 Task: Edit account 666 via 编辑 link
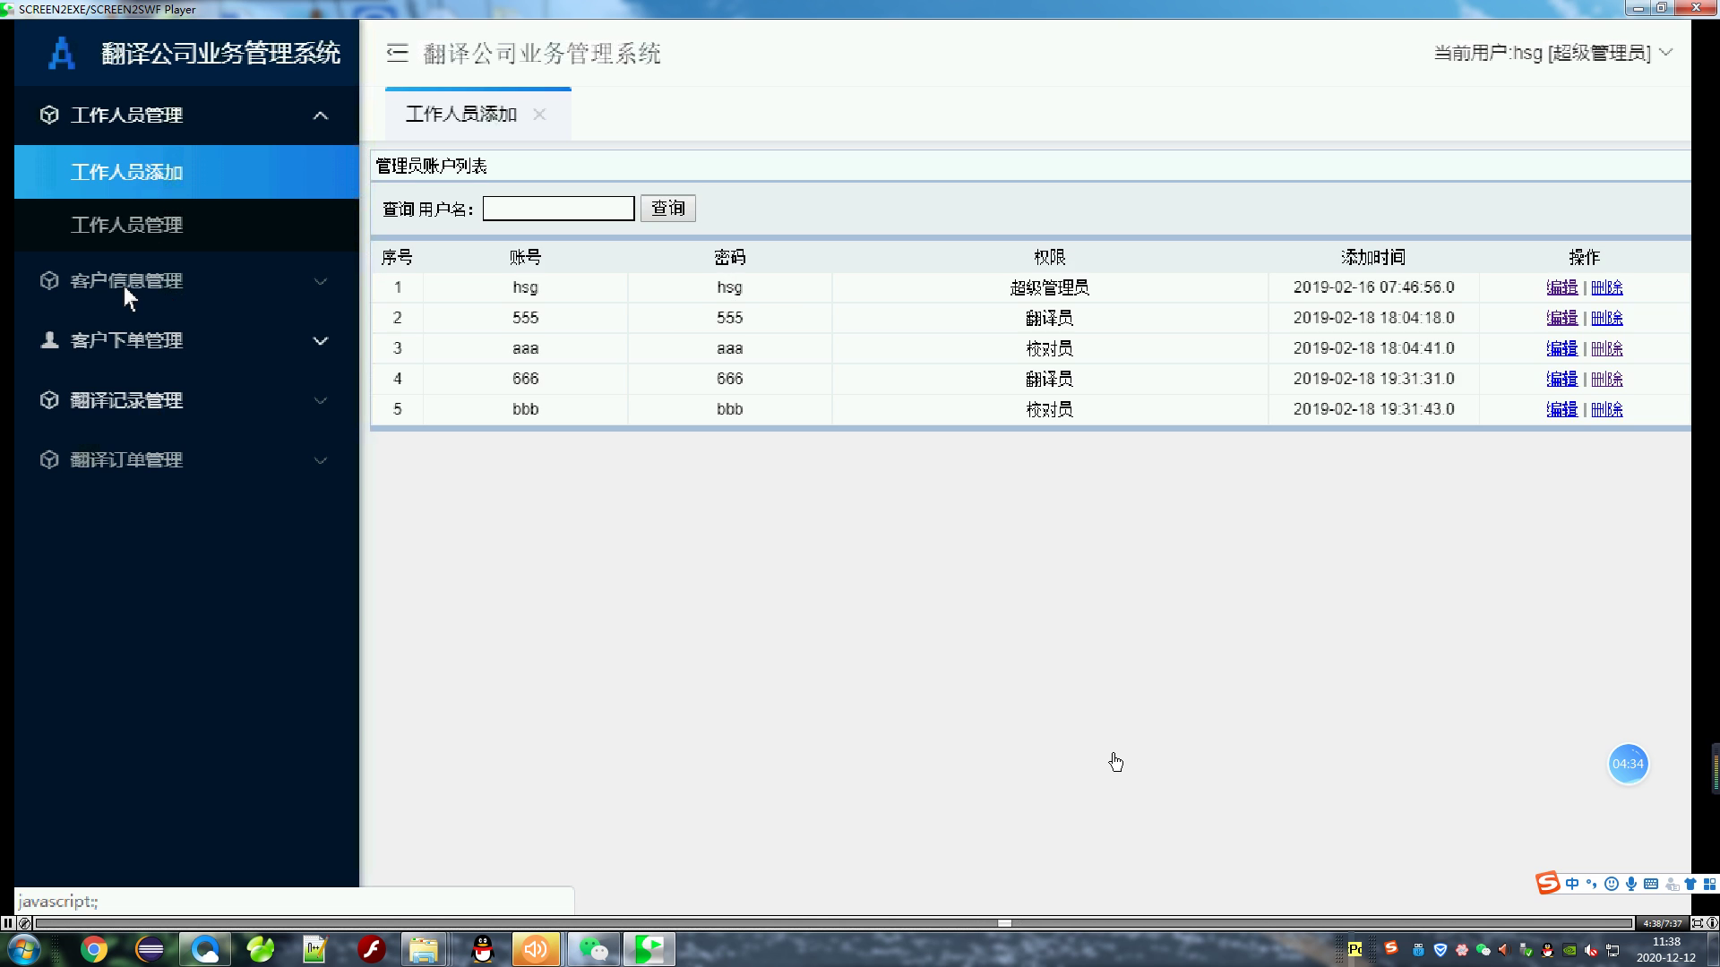tap(1561, 379)
